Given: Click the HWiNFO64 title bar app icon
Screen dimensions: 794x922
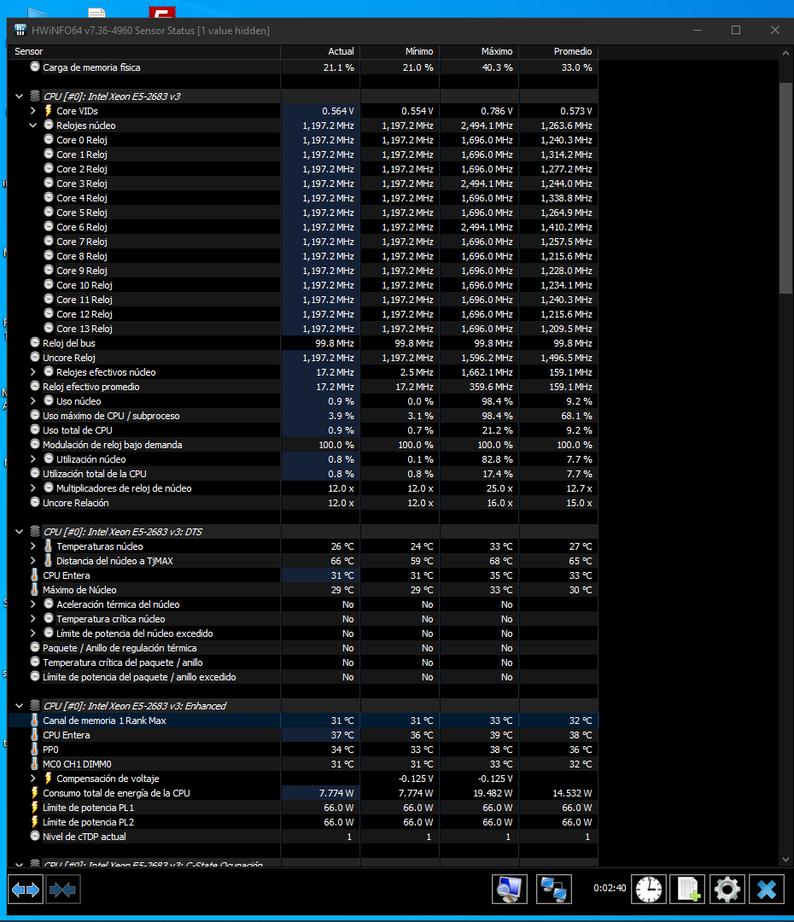Looking at the screenshot, I should click(x=20, y=30).
